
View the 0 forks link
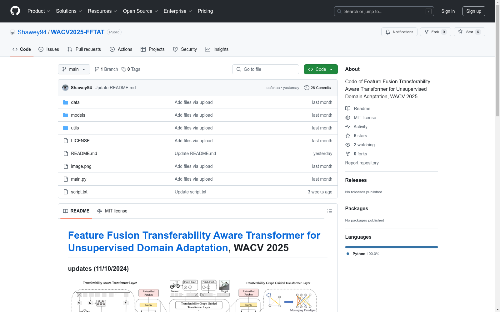click(356, 154)
